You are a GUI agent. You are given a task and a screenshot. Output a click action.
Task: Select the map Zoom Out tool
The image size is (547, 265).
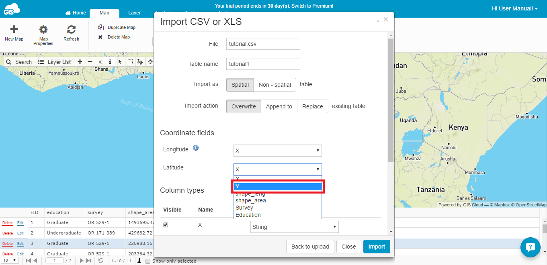(90, 61)
